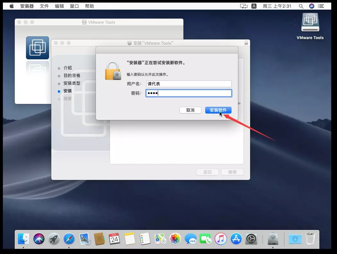Open the Downloads folder in Dock
The height and width of the screenshot is (254, 337).
click(295, 239)
